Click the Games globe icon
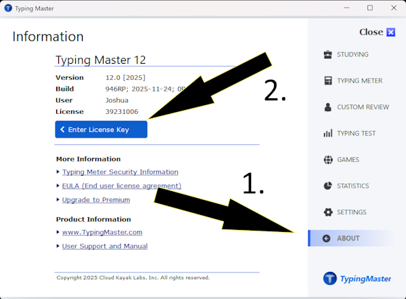This screenshot has width=406, height=299. (328, 159)
